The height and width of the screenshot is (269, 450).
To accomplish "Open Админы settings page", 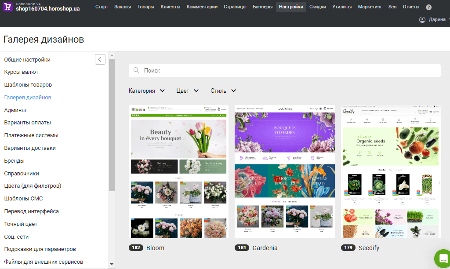I will click(15, 110).
